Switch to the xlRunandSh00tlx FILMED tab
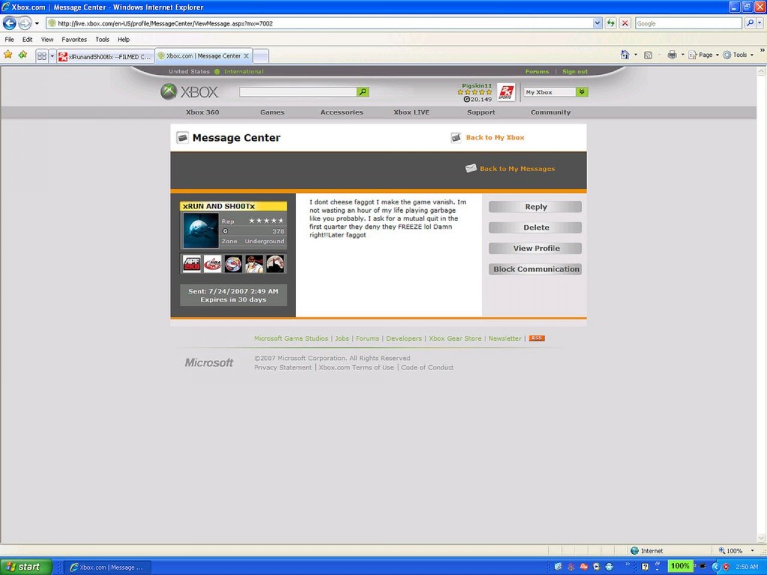 pos(106,57)
